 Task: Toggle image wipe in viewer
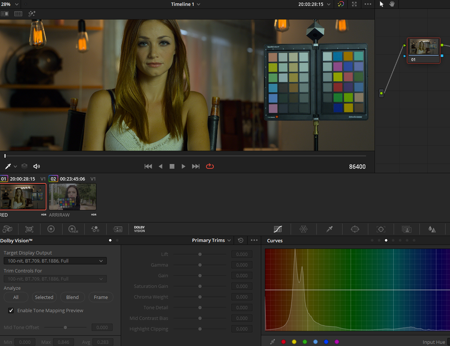(x=5, y=14)
